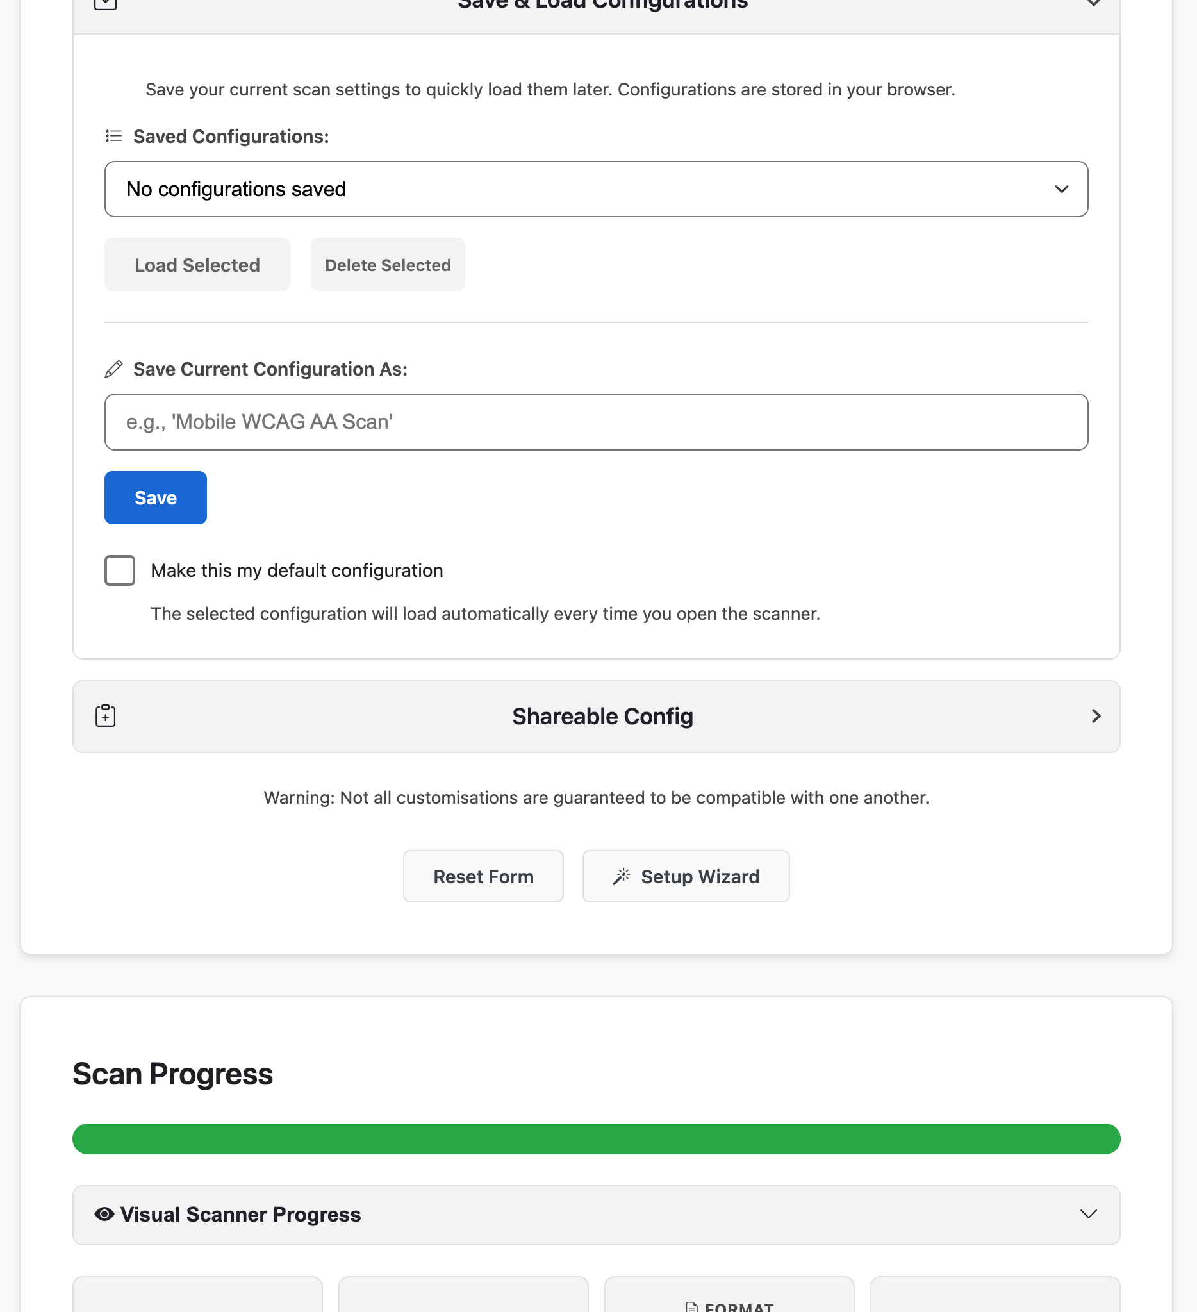Click the green scan progress bar

pyautogui.click(x=596, y=1139)
